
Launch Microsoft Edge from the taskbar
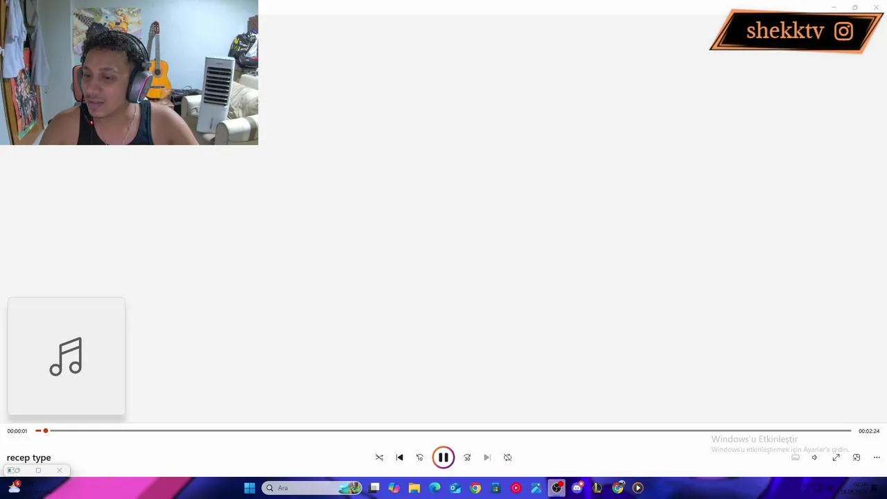click(x=434, y=488)
